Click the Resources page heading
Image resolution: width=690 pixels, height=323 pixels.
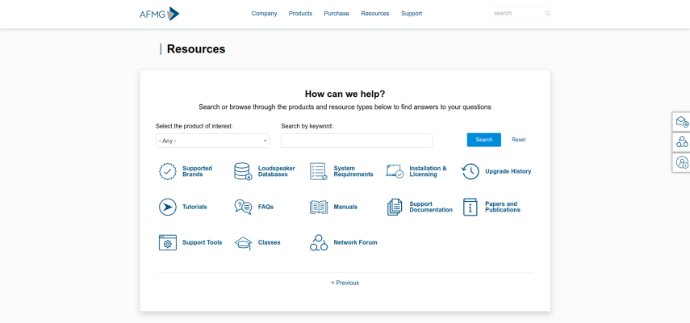pyautogui.click(x=196, y=48)
